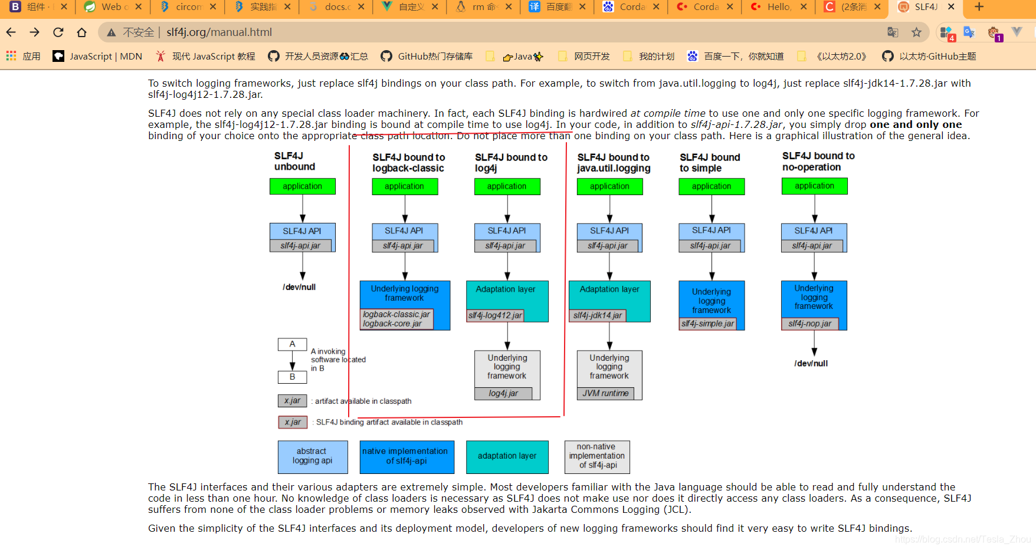Screen dimensions: 1036x550
Task: Bookmark this page with the star icon
Action: [x=916, y=32]
